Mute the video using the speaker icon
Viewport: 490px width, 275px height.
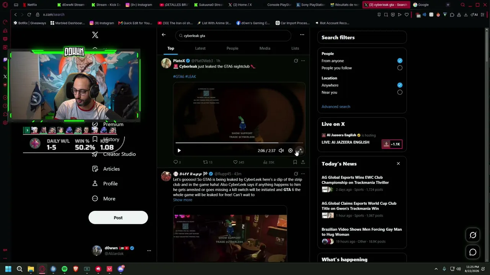281,150
